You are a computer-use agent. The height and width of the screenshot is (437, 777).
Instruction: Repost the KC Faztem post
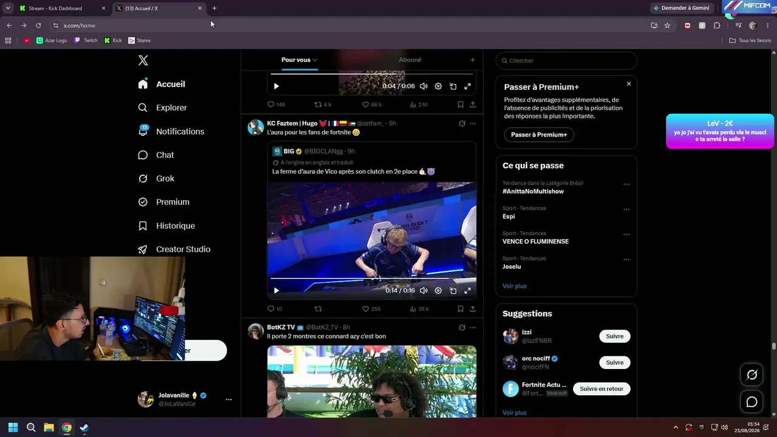coord(318,309)
